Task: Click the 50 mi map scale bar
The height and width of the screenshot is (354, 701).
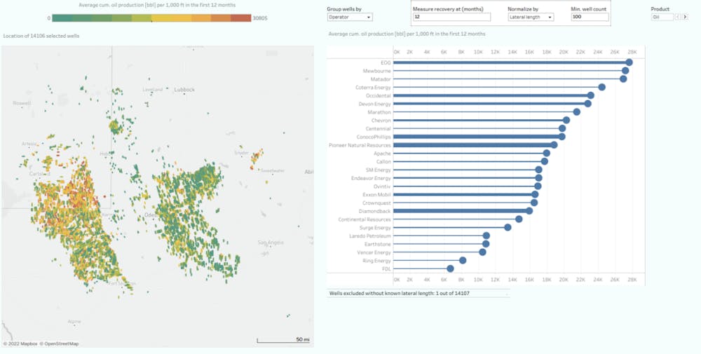Action: (283, 341)
